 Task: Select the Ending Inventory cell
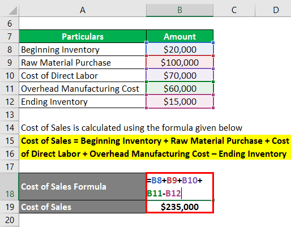tap(83, 102)
